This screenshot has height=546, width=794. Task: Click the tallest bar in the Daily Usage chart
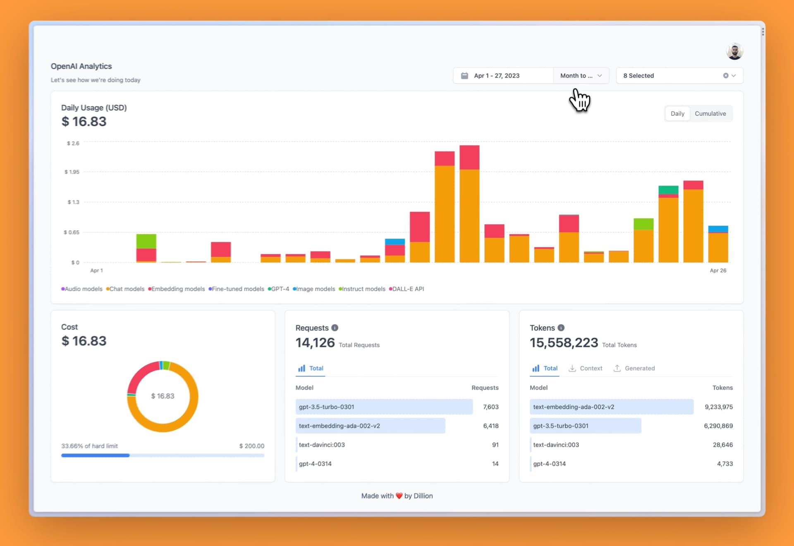pos(469,204)
